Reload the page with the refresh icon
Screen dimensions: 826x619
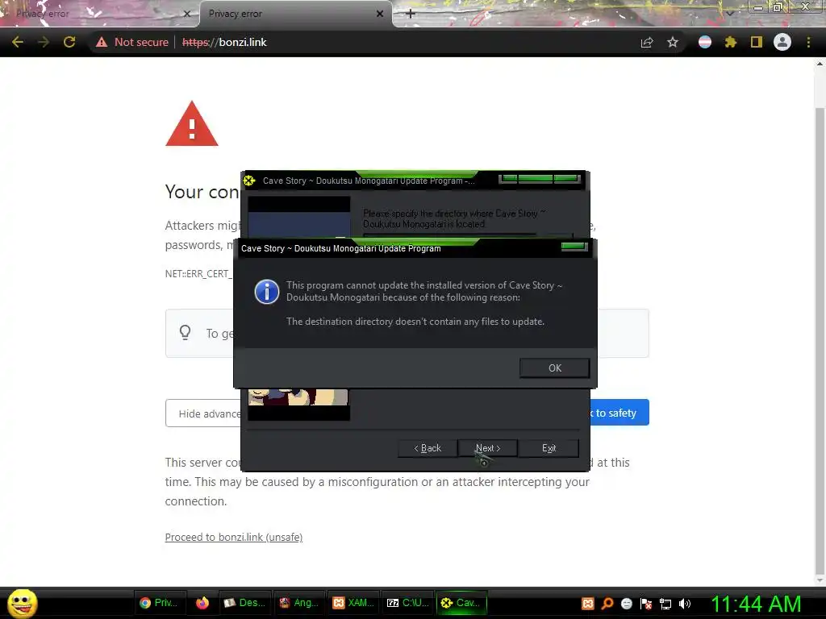tap(69, 42)
